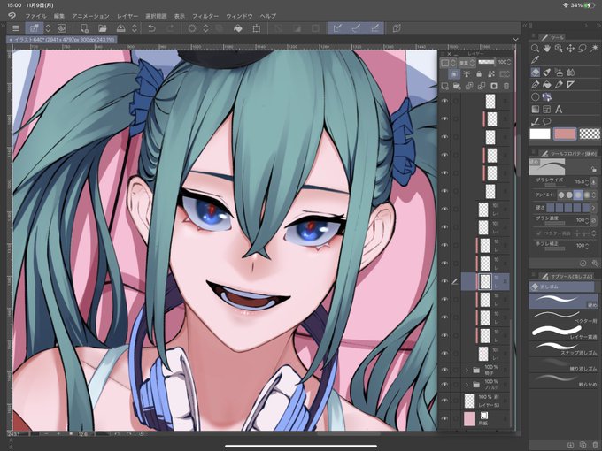Click the Scale/Rotate transform icon
602x451 pixels.
tap(257, 28)
